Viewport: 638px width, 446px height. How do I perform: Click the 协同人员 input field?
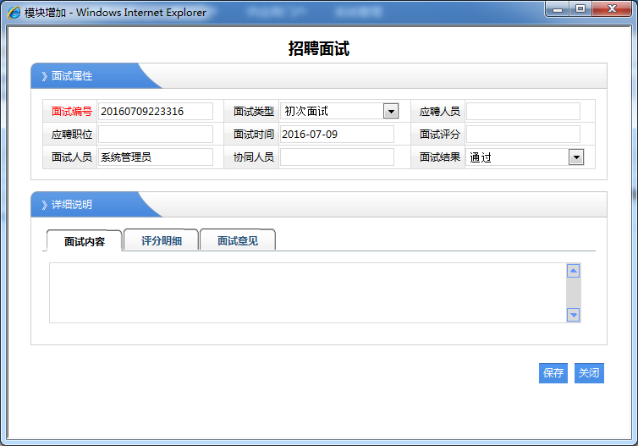coord(337,157)
